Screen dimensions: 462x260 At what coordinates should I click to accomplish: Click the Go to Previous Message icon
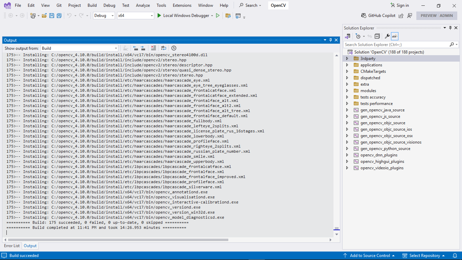coord(136,48)
